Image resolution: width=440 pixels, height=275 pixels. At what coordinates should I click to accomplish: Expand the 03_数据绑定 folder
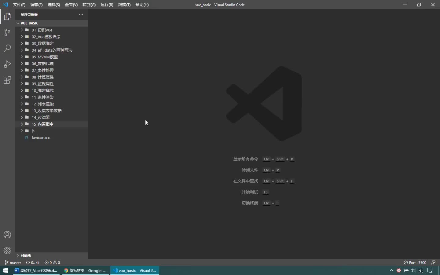(x=51, y=43)
